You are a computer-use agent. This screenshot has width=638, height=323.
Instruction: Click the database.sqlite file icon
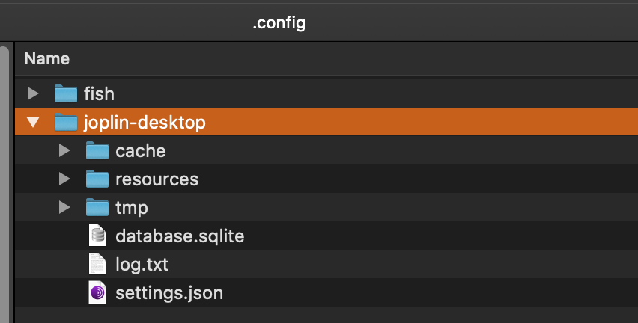click(97, 236)
